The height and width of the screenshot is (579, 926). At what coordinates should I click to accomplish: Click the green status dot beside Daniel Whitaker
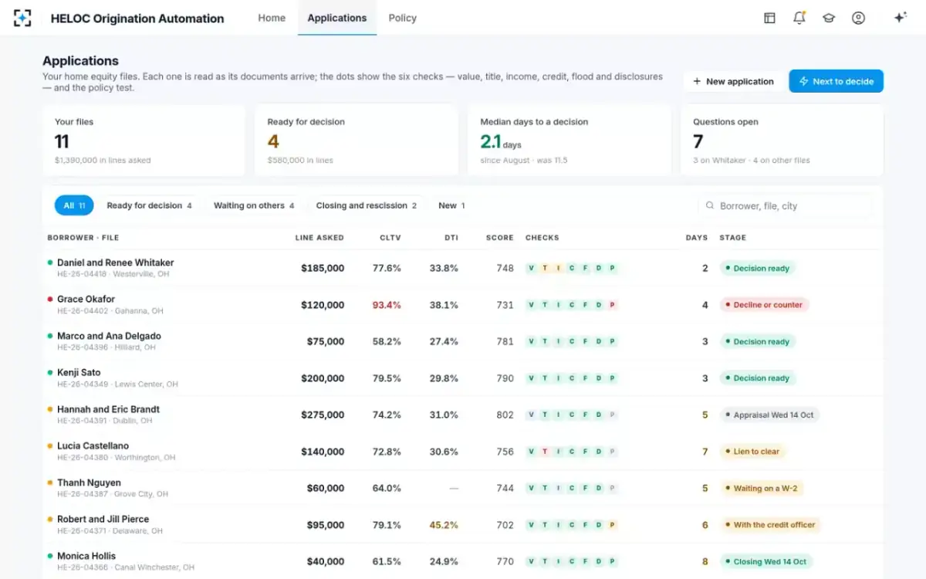click(50, 262)
